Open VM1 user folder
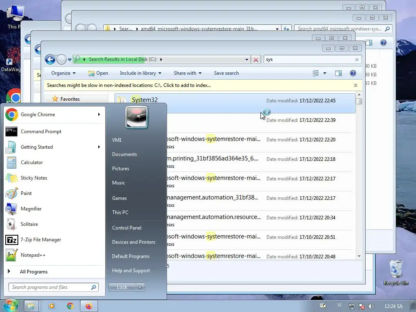This screenshot has height=312, width=416. coord(117,140)
